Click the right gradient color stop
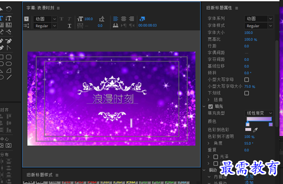The height and width of the screenshot is (184, 283). coord(271,124)
